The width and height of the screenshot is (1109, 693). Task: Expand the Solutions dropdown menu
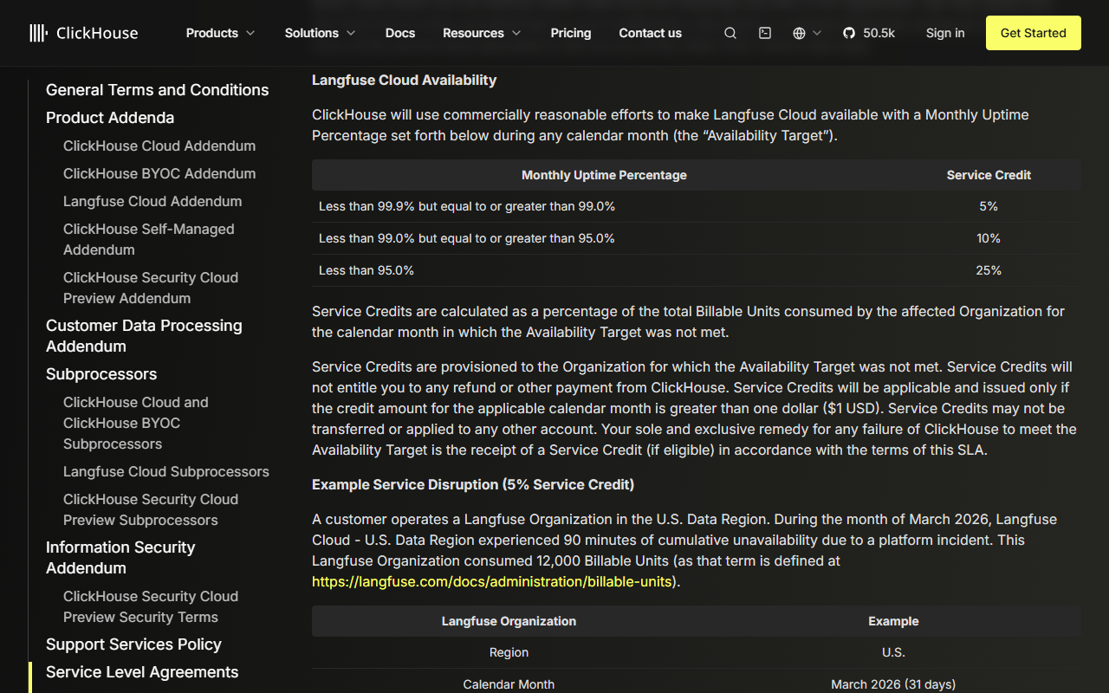coord(321,33)
